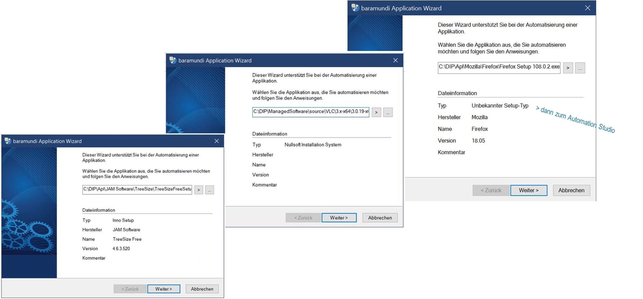This screenshot has width=643, height=299.
Task: Click Abbrechen in the VLC wizard
Action: (380, 218)
